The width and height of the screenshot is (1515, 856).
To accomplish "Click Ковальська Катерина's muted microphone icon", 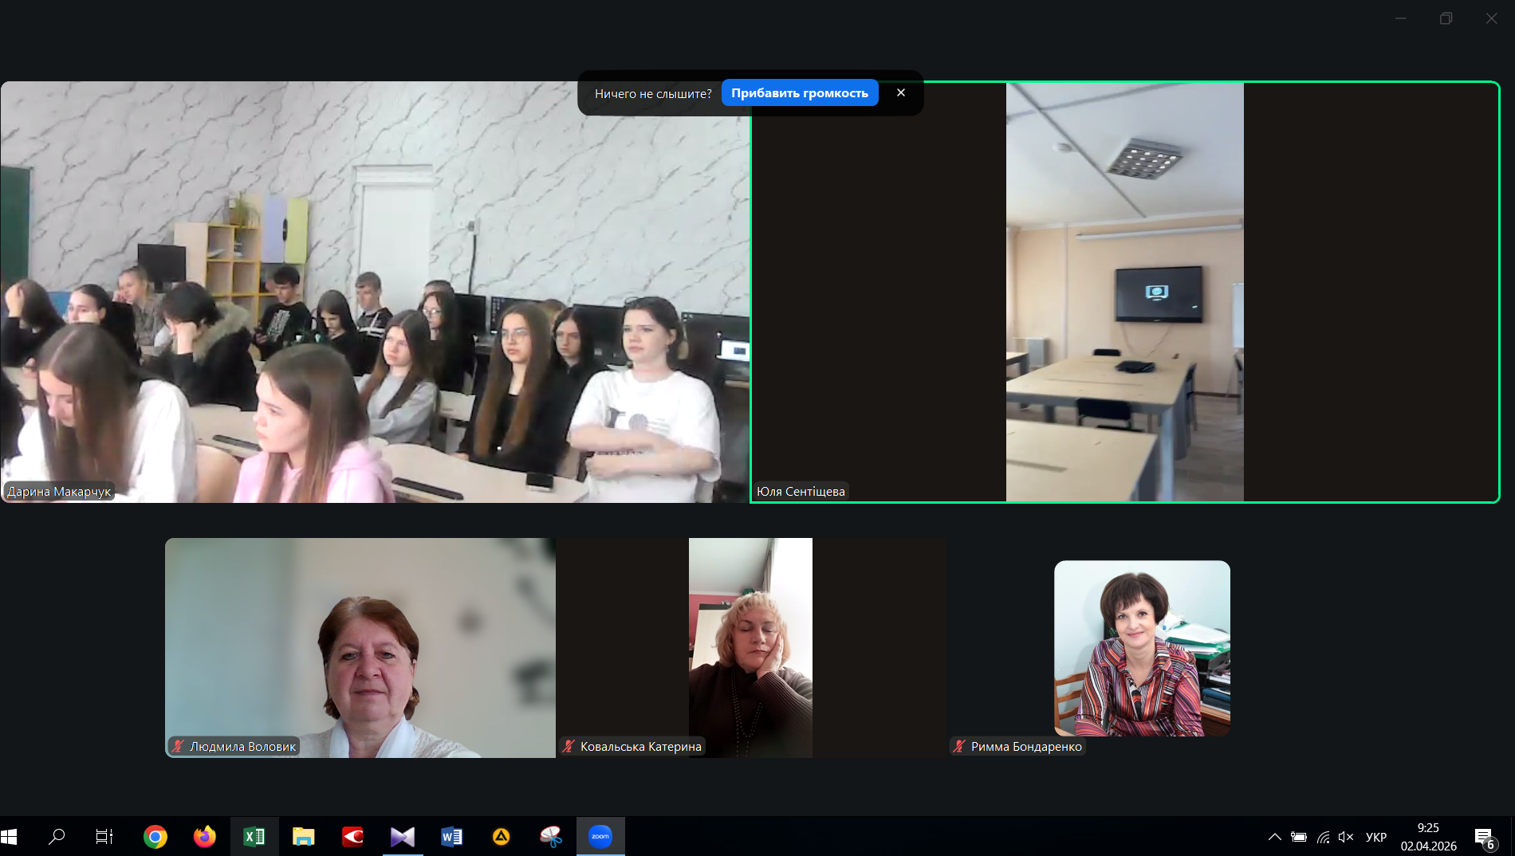I will (x=569, y=747).
